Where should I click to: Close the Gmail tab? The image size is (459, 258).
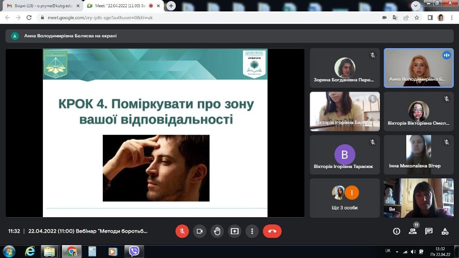tap(78, 6)
